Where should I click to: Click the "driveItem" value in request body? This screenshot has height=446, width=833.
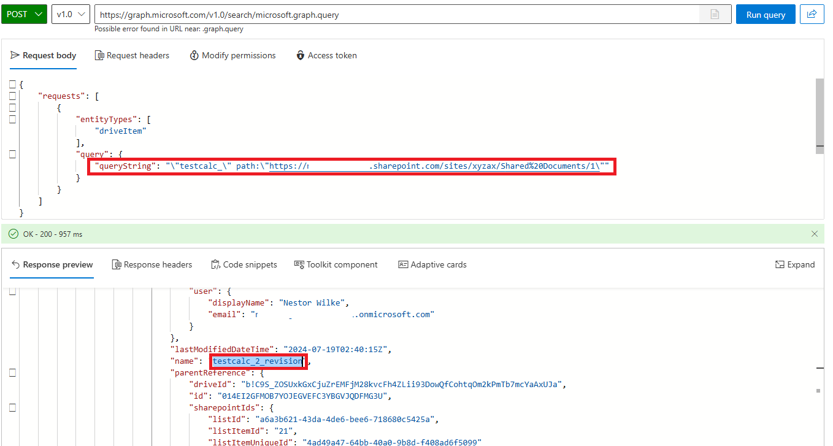pos(120,131)
